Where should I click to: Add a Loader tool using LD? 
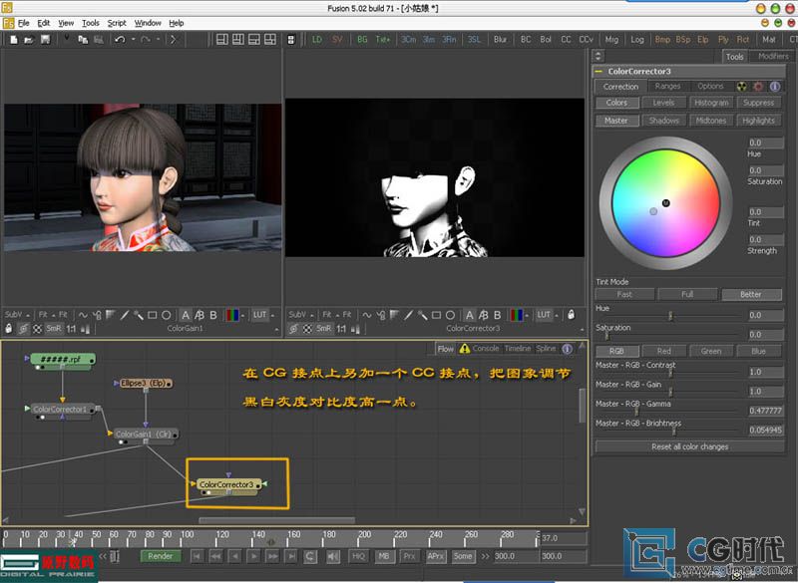(317, 40)
